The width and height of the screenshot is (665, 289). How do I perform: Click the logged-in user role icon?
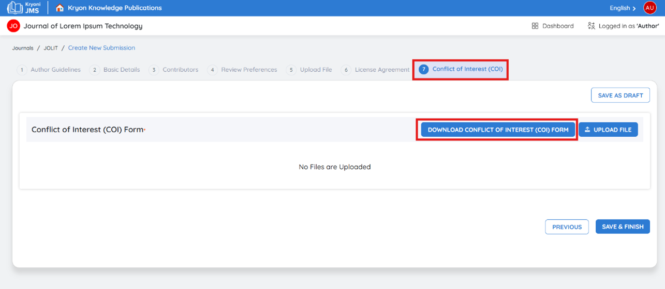coord(592,26)
